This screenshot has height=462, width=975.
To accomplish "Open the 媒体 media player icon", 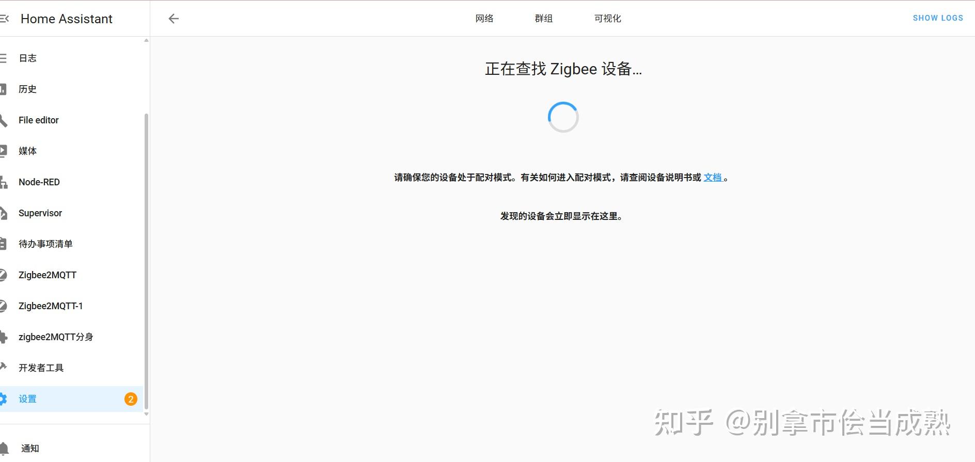I will pyautogui.click(x=3, y=151).
